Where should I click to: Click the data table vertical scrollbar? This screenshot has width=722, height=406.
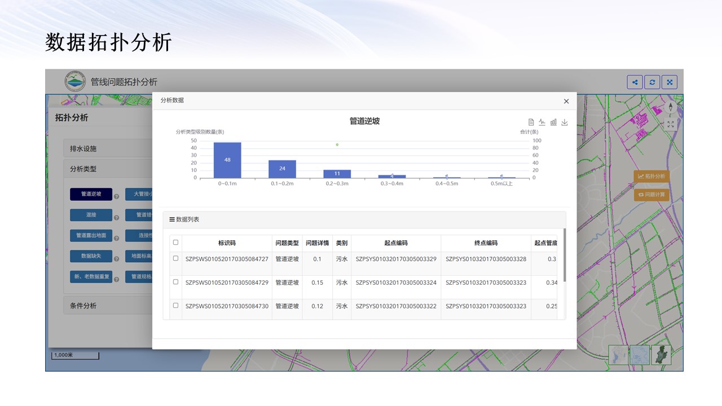tap(565, 254)
